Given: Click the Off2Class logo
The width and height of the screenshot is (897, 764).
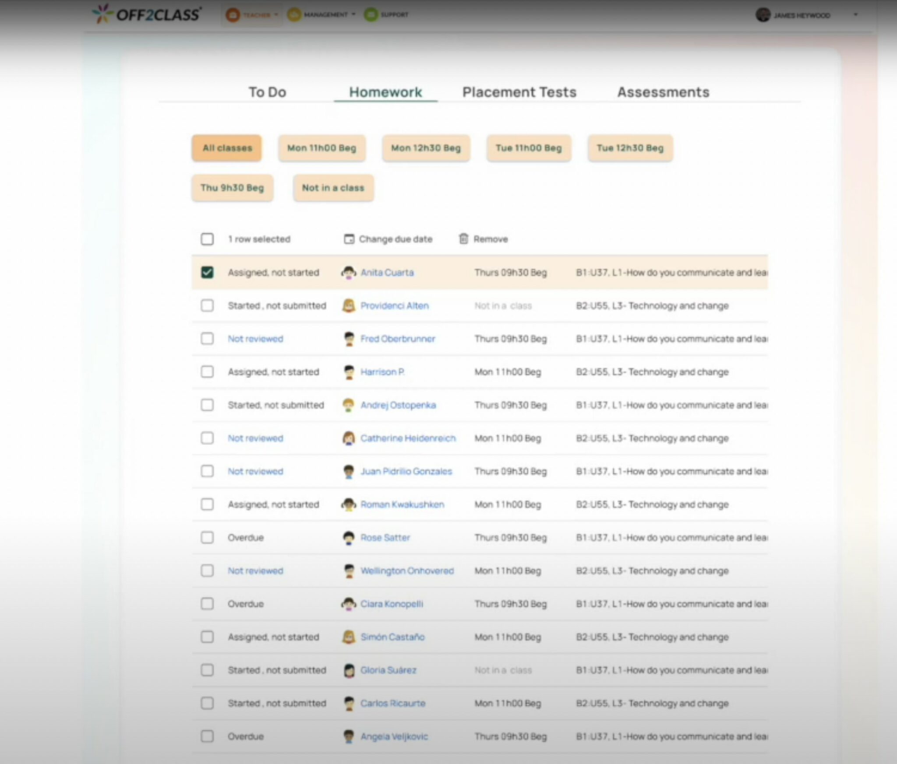Looking at the screenshot, I should point(147,14).
